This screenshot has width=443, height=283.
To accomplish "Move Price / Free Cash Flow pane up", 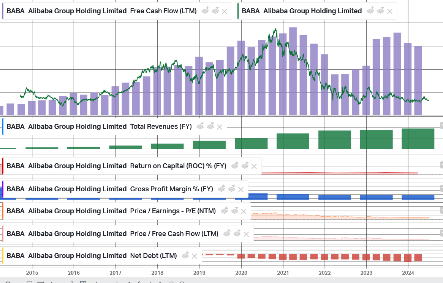I will coord(226,233).
